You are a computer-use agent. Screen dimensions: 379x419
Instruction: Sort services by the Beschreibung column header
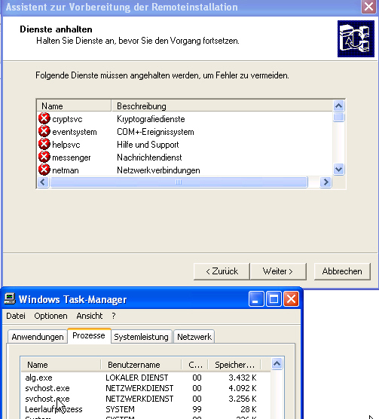(222, 106)
